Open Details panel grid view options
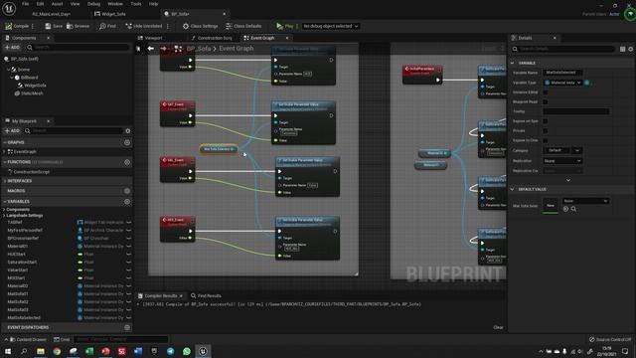 [x=623, y=49]
